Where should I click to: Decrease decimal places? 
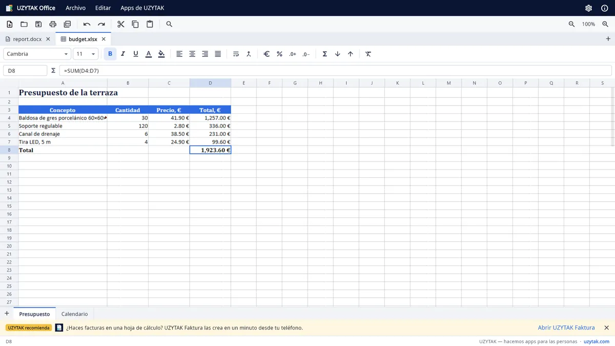point(306,54)
